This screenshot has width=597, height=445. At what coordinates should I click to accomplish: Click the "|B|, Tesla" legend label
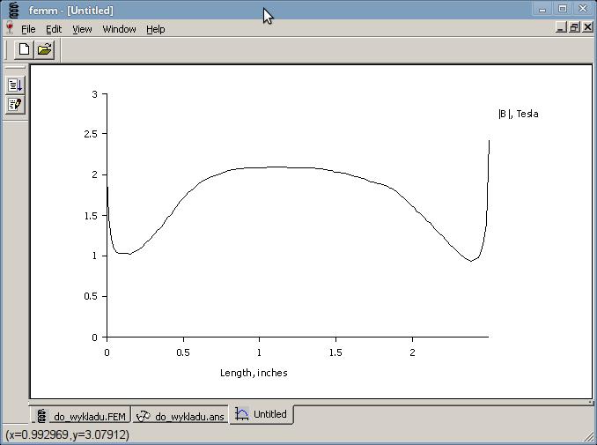[x=518, y=114]
